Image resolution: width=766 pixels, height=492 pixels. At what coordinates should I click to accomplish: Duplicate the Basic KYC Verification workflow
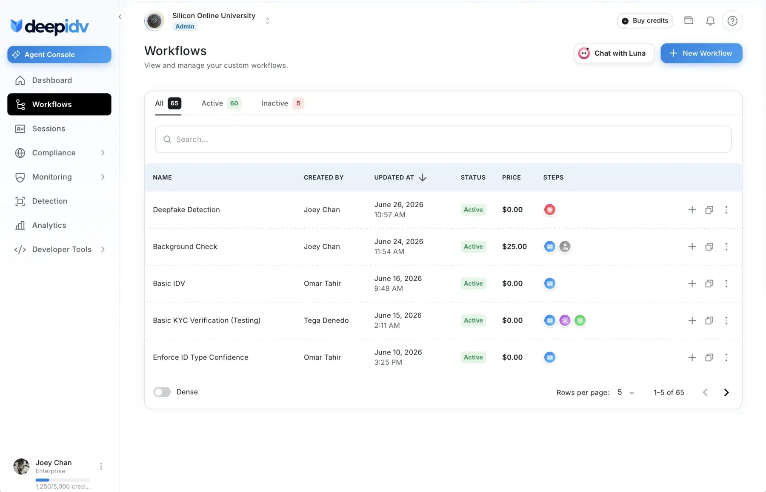click(x=709, y=321)
